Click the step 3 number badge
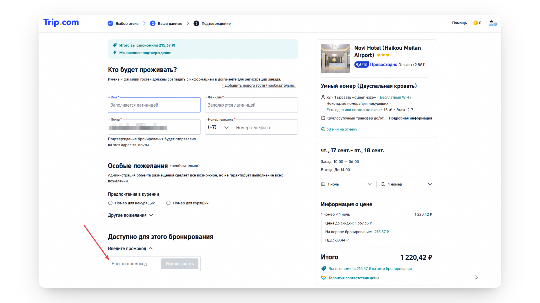Image resolution: width=540 pixels, height=303 pixels. pyautogui.click(x=196, y=24)
